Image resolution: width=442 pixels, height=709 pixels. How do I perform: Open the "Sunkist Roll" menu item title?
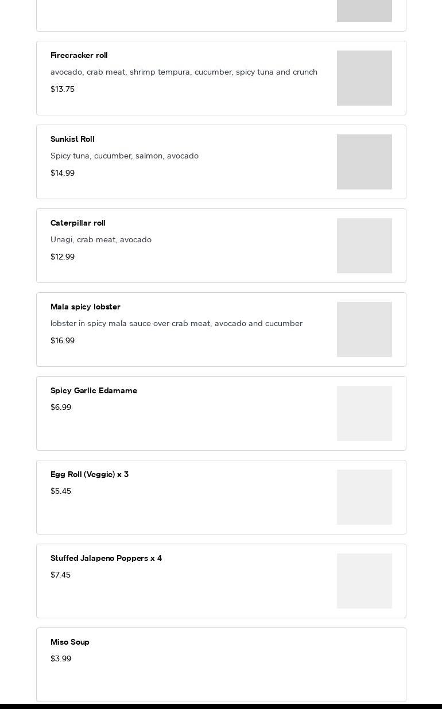click(x=72, y=140)
